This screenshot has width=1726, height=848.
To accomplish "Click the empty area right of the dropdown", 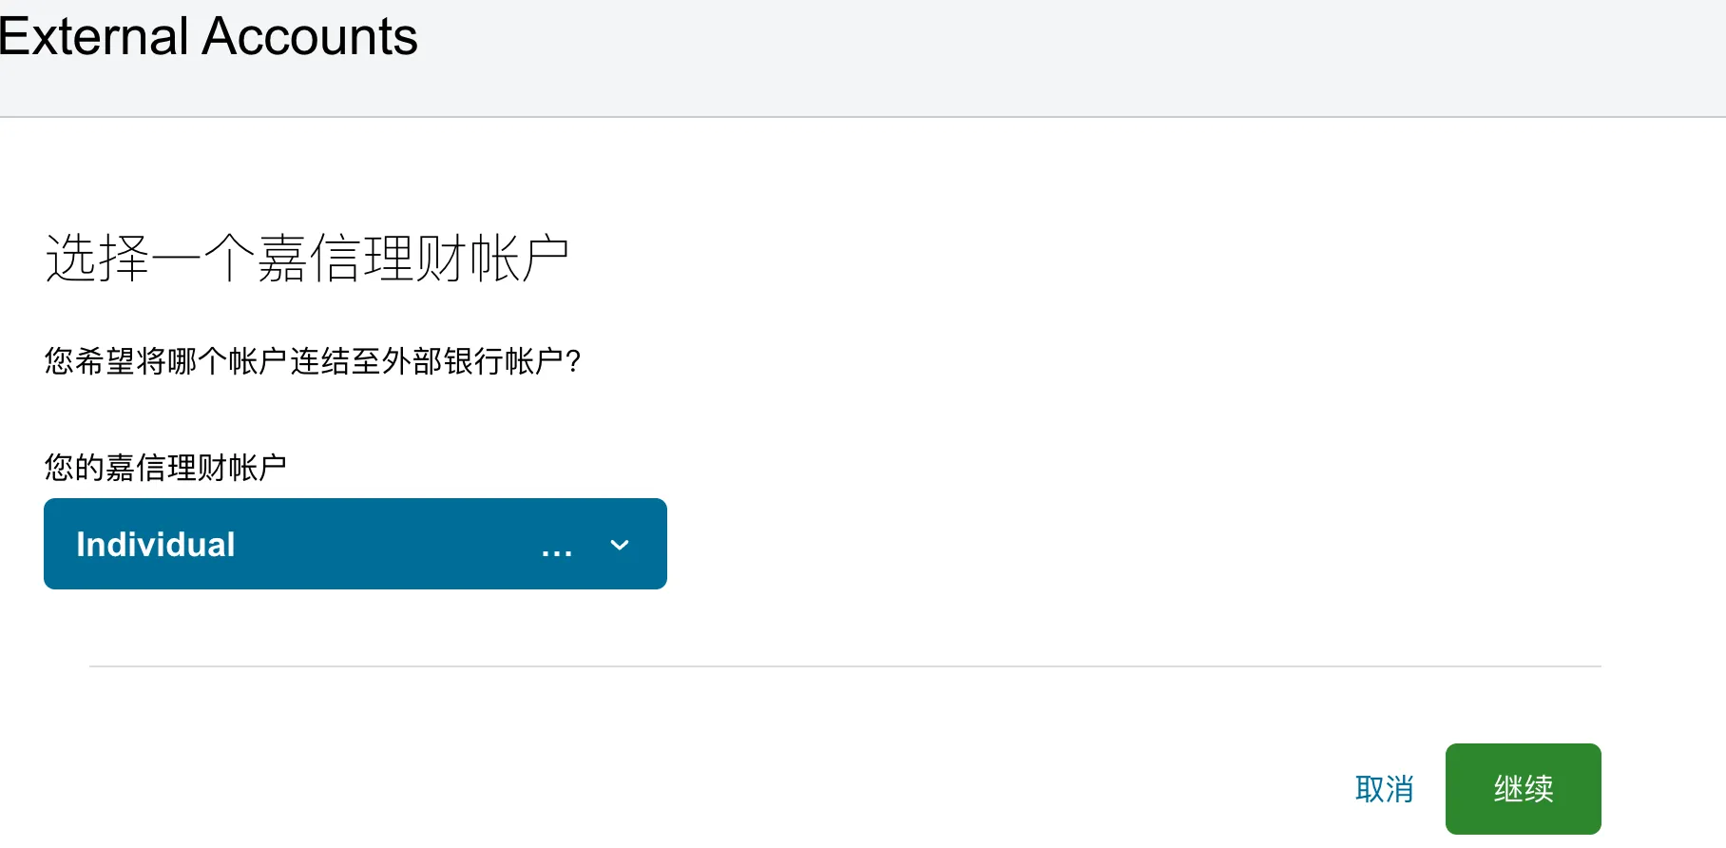I will [x=1045, y=544].
